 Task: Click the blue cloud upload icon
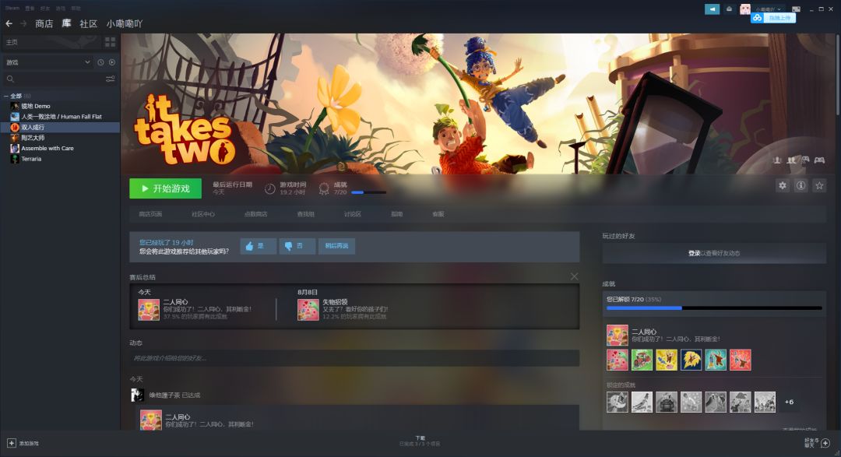[758, 18]
